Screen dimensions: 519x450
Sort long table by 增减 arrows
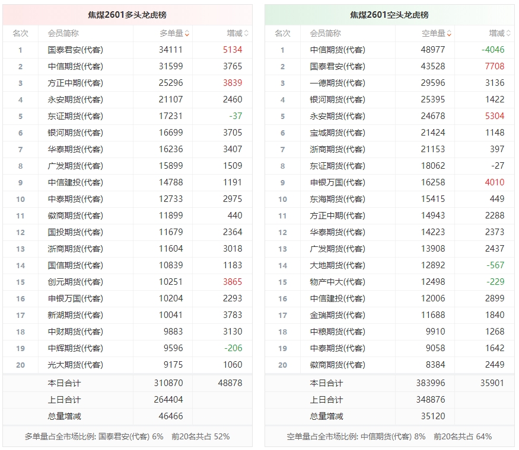click(x=246, y=33)
